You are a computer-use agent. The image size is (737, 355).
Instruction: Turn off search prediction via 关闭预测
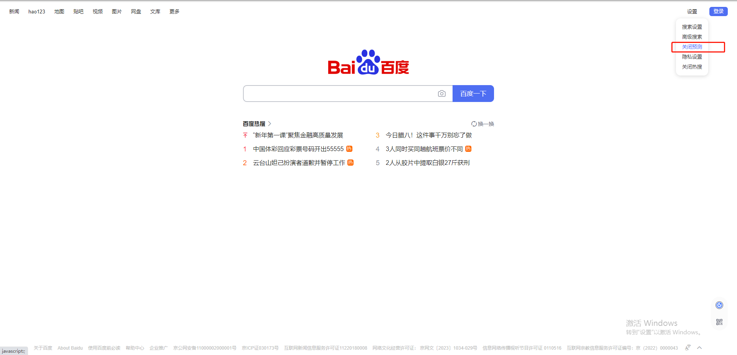[x=692, y=47]
